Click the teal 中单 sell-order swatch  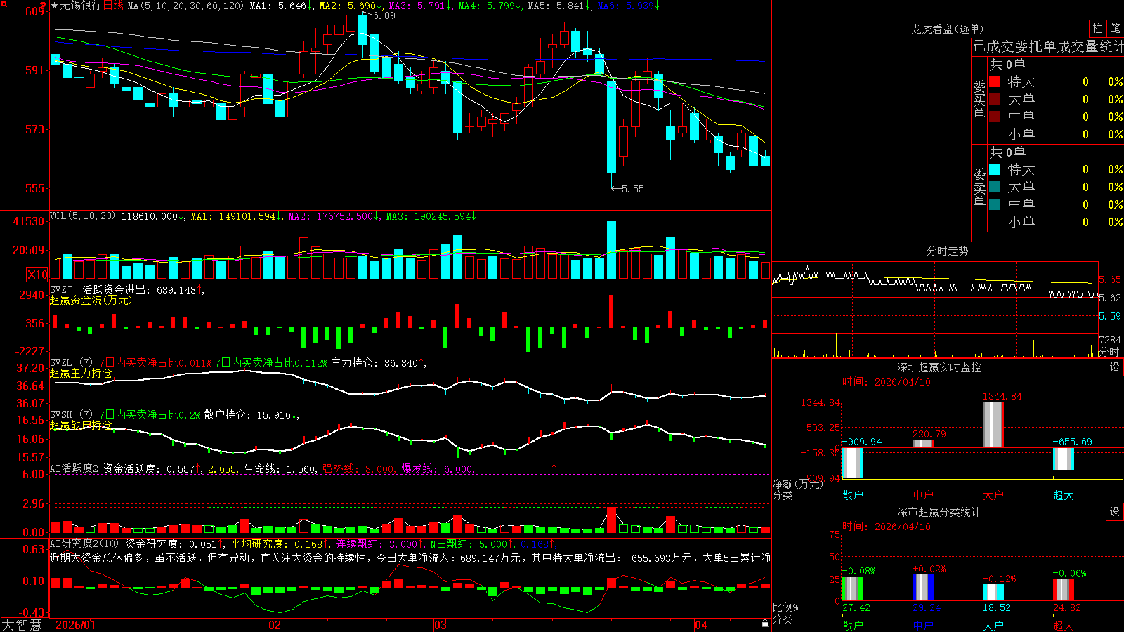[x=995, y=204]
